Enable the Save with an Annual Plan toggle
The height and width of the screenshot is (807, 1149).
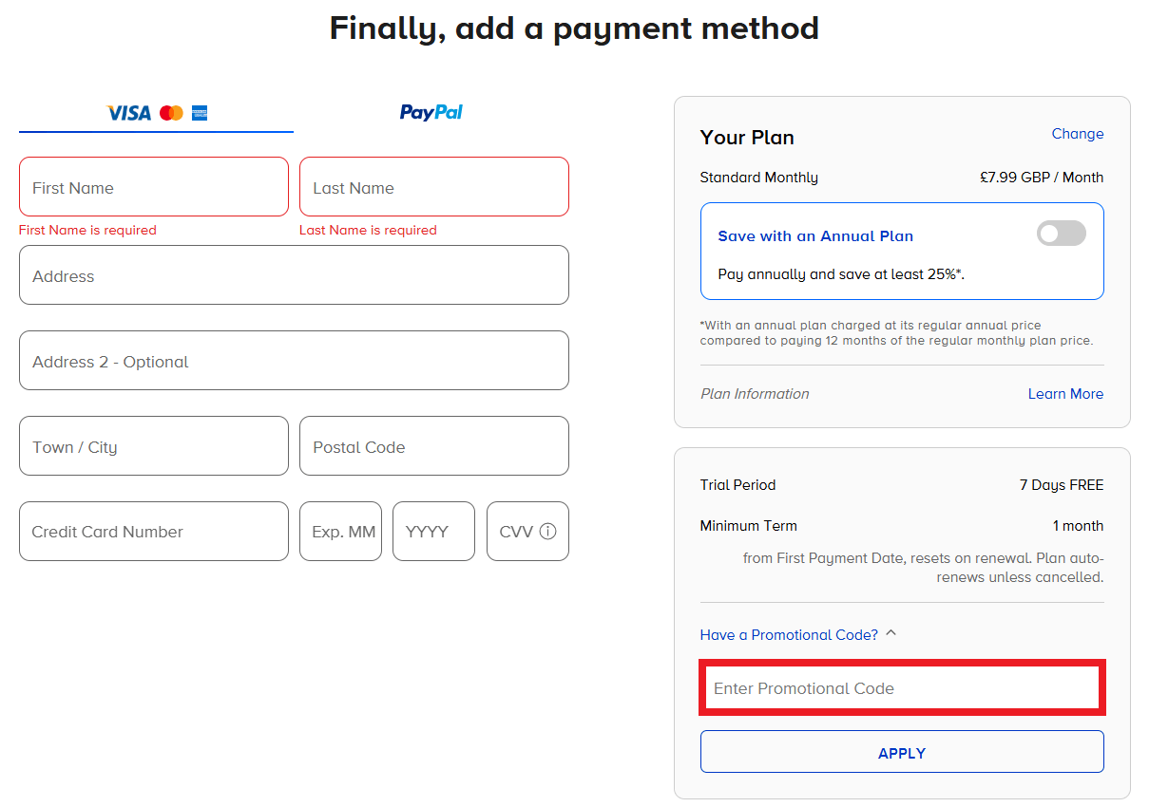1061,234
